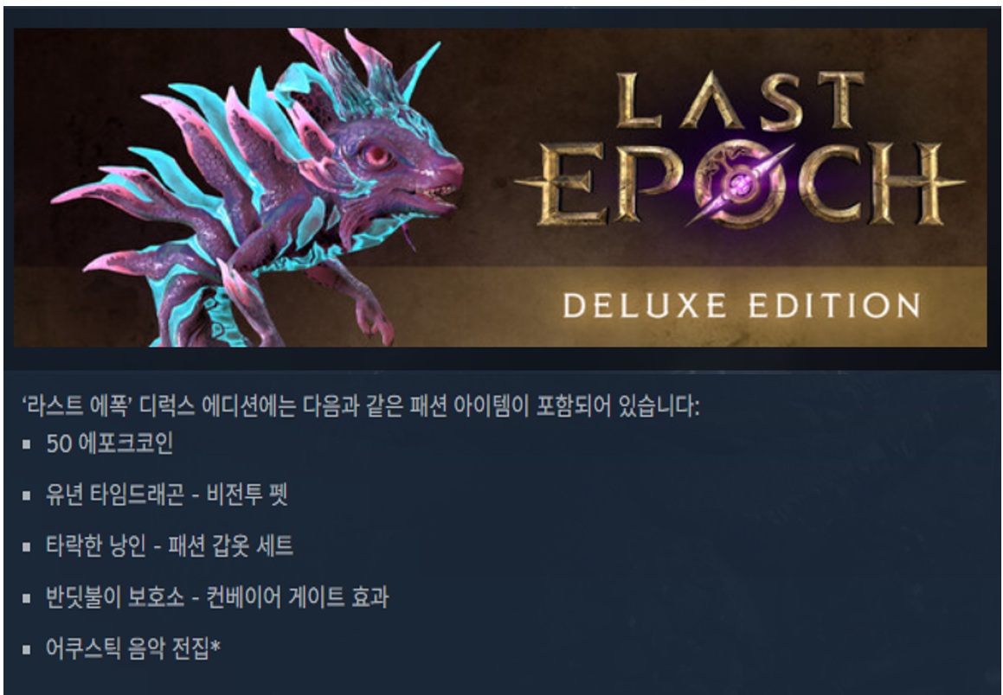The width and height of the screenshot is (1003, 695).
Task: Select the 타락한 낭인 - 패션 갑옷 세트 item
Action: coord(170,546)
